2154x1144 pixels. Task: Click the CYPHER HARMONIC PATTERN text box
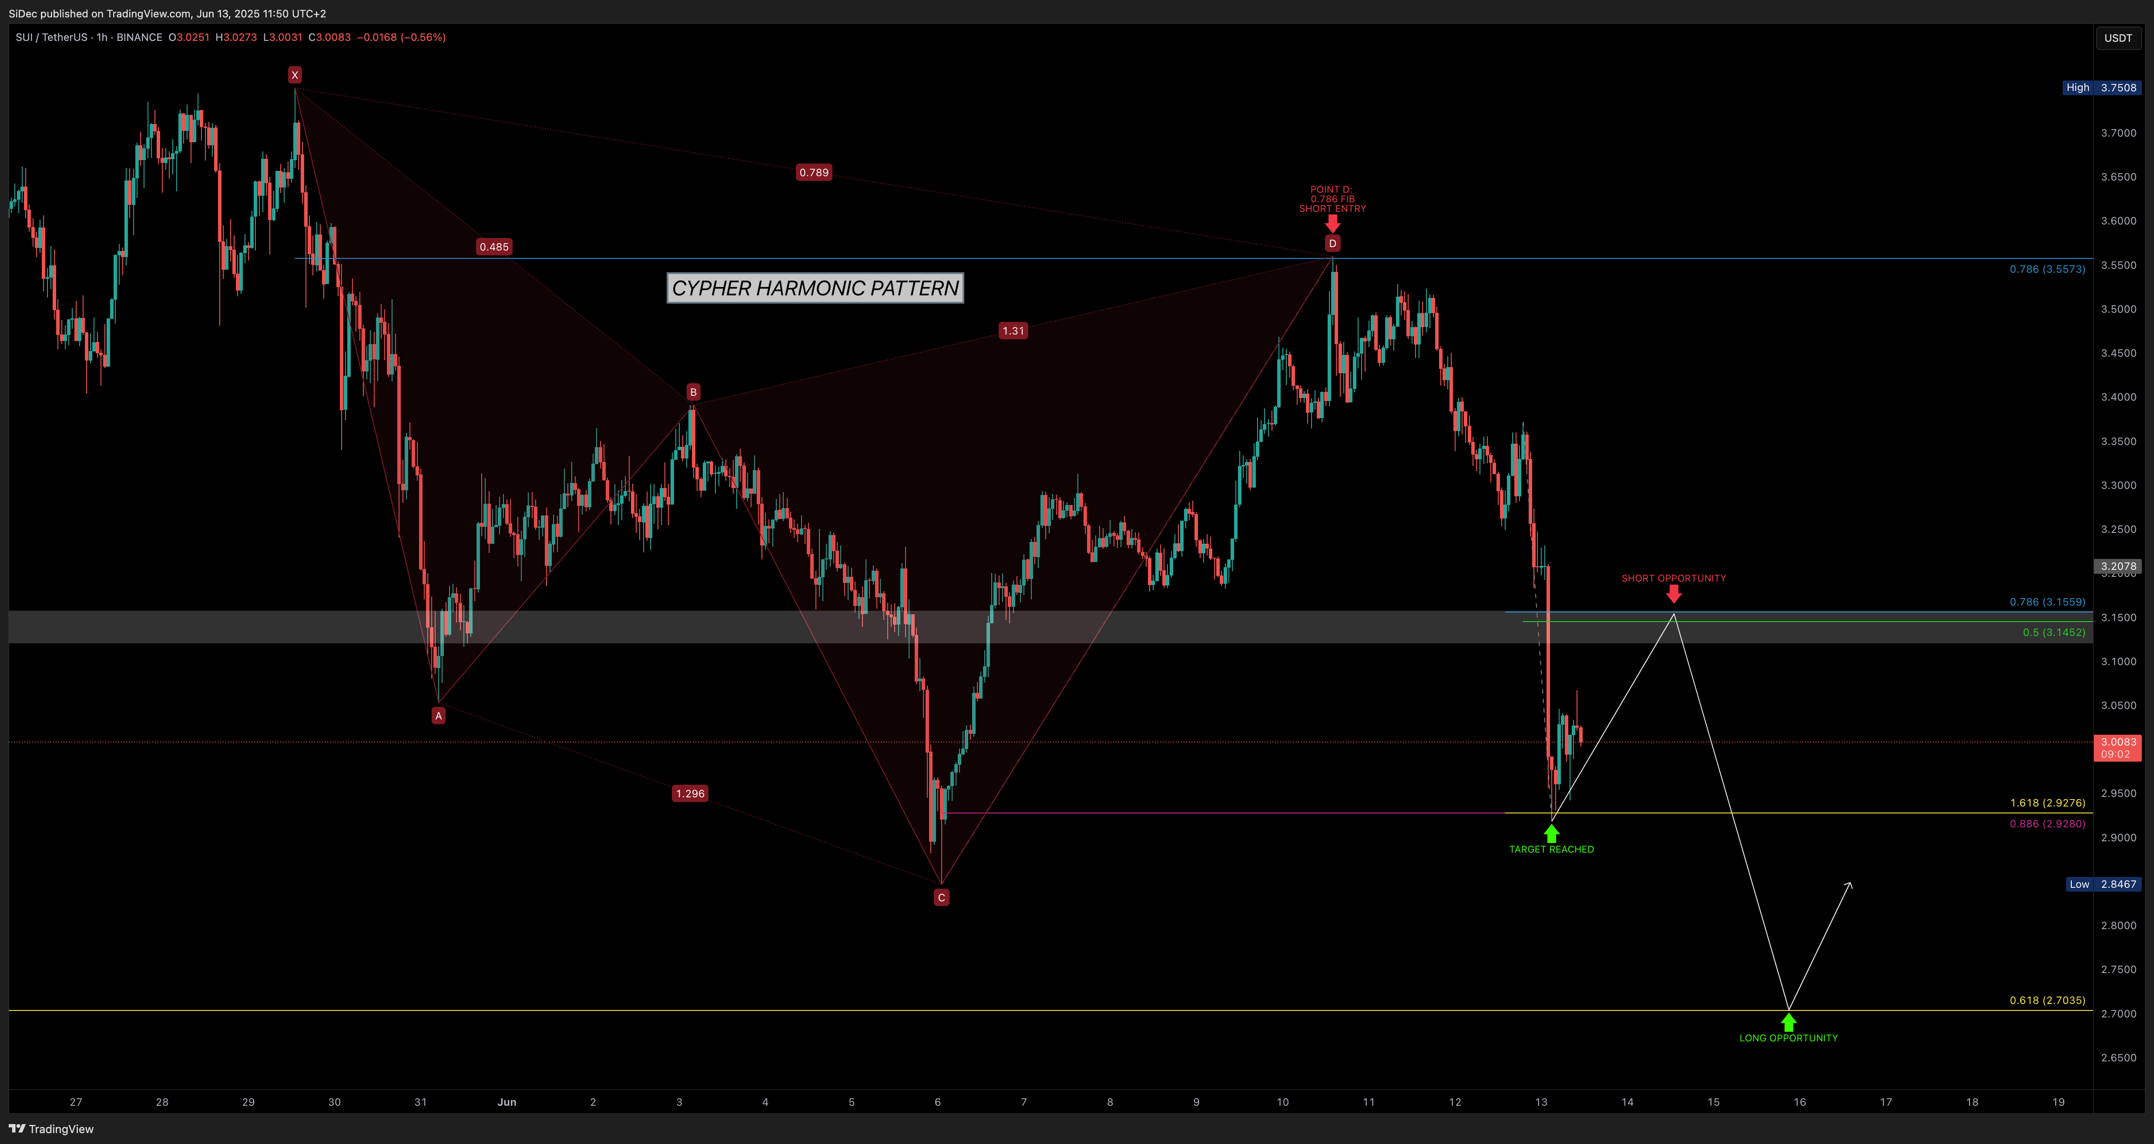pos(815,288)
